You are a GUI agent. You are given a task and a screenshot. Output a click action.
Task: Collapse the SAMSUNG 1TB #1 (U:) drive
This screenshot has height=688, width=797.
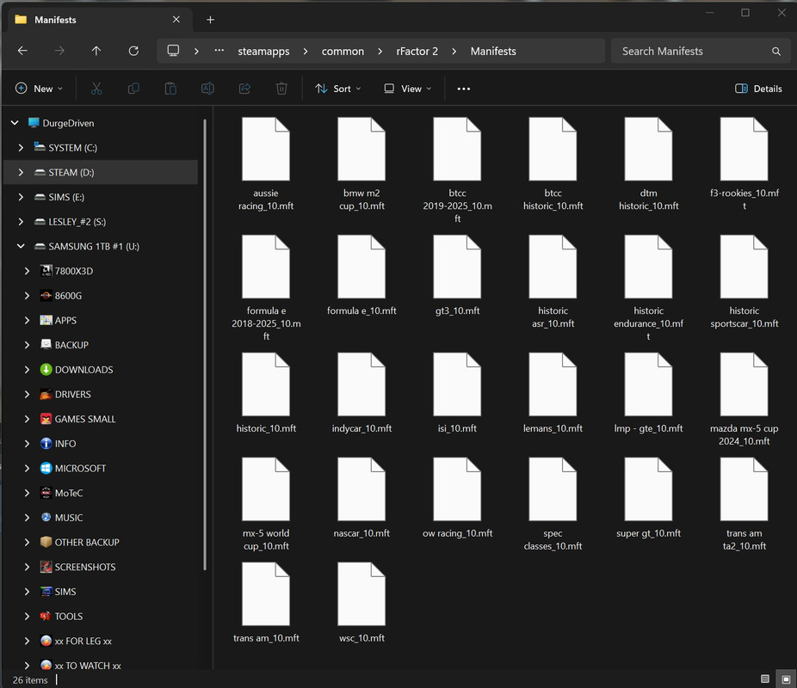[21, 247]
